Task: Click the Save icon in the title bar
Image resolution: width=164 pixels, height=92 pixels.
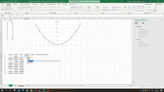Action: 15,2
